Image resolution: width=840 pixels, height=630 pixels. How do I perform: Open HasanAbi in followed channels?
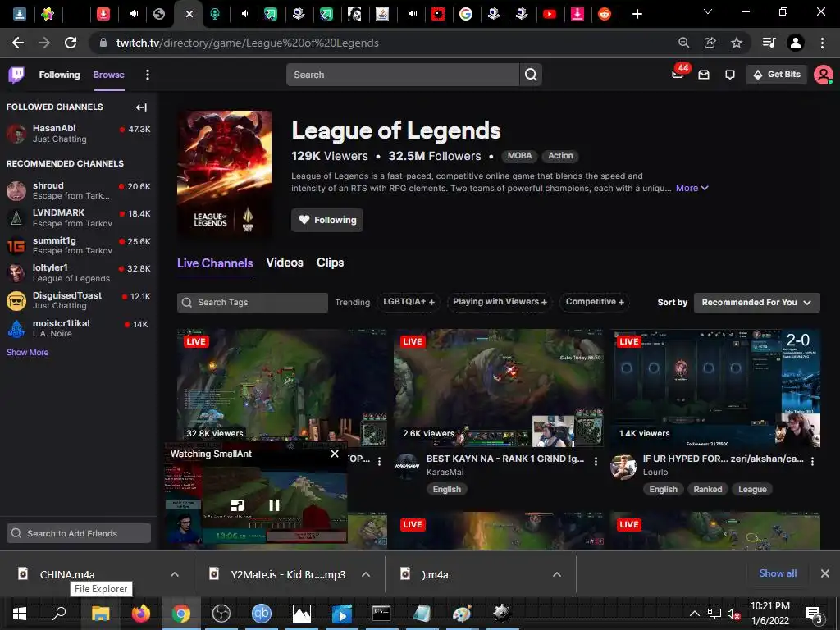click(x=79, y=134)
